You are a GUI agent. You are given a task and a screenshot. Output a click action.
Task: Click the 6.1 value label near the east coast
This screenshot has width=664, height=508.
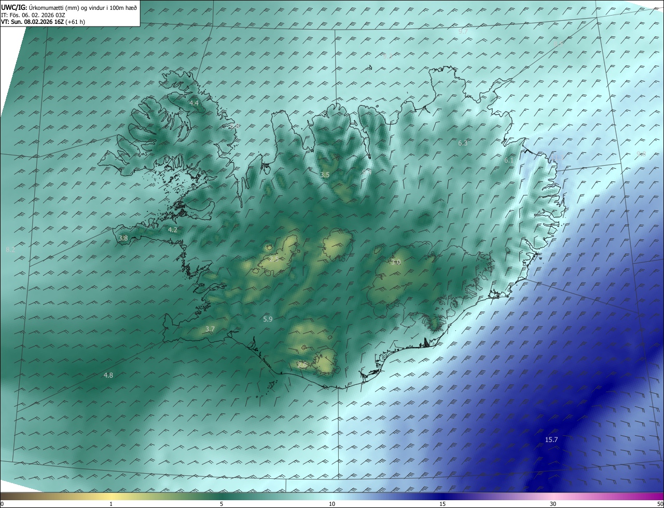tap(509, 161)
